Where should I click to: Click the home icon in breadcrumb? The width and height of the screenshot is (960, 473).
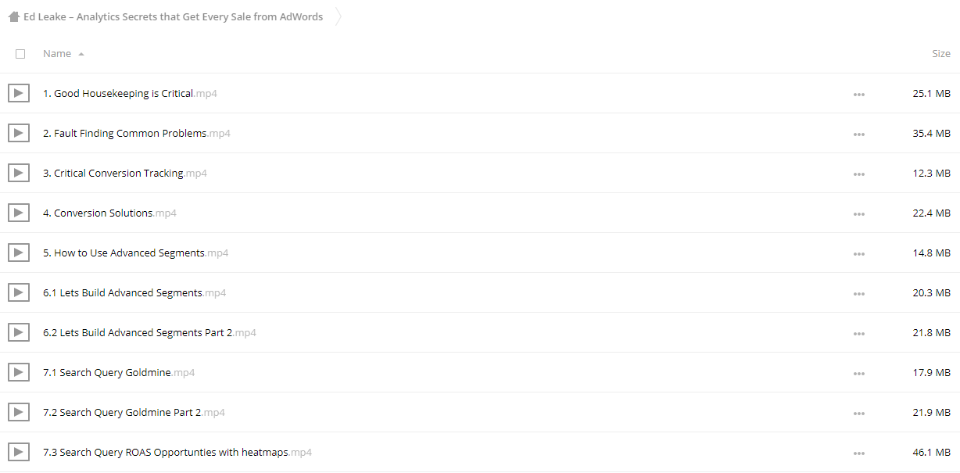coord(14,16)
